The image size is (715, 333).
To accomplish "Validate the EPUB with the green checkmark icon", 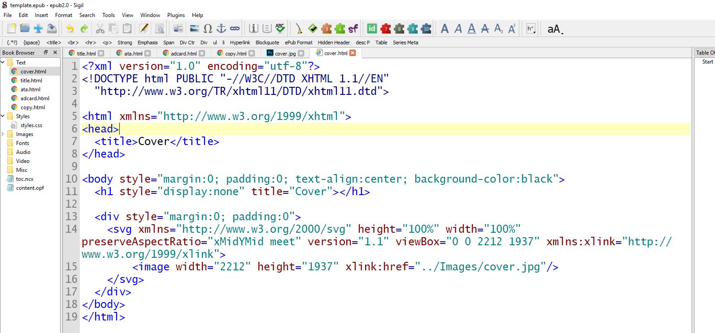I will click(313, 29).
